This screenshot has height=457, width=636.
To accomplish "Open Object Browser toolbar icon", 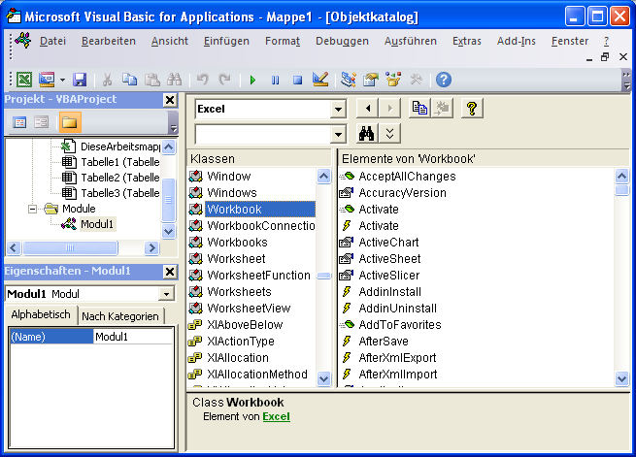I will 393,80.
